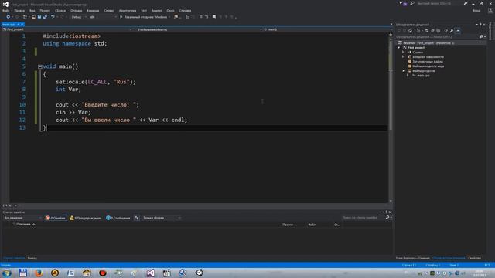Click the Show All Files icon in Solution Explorer
495x278 pixels.
click(x=439, y=31)
